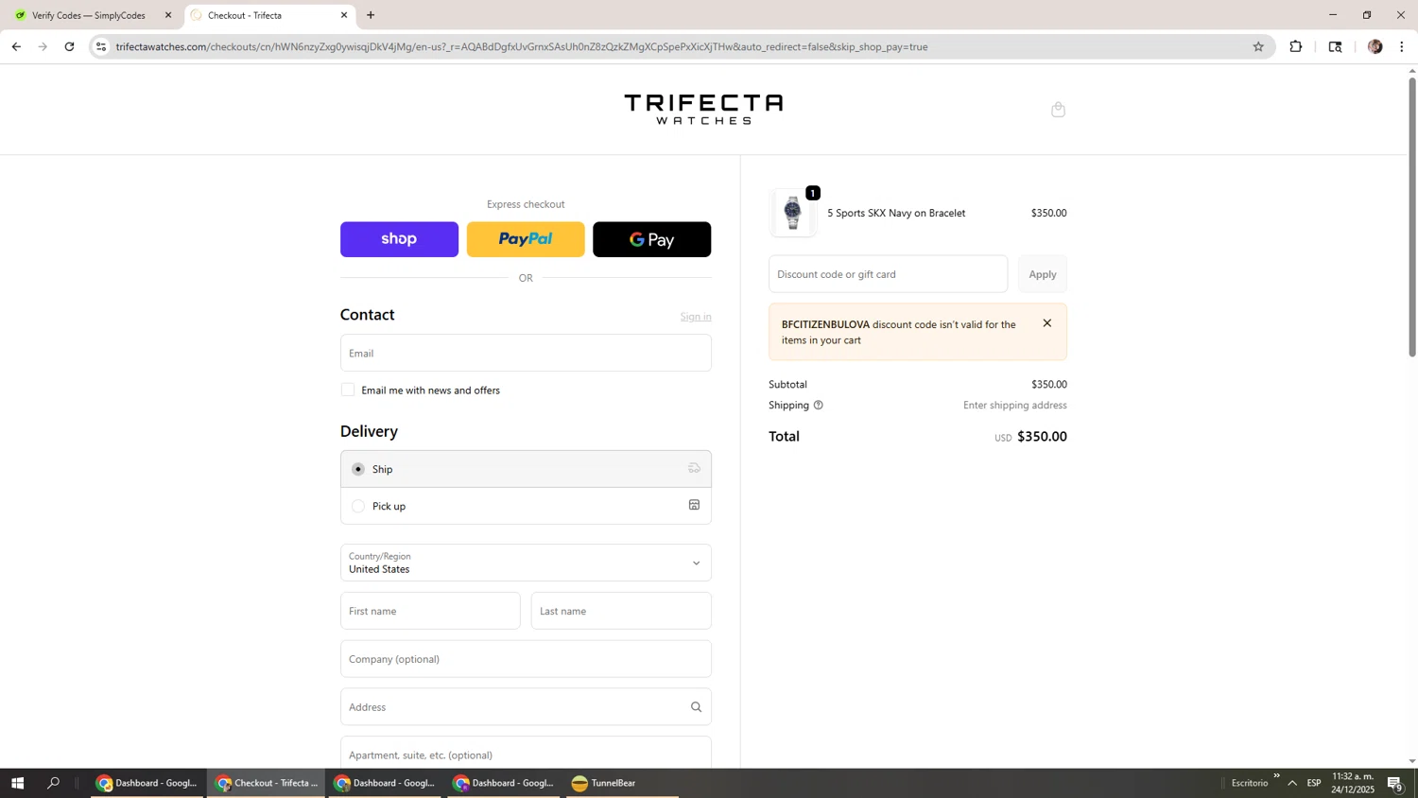Switch to Verify Codes — SimplyCodes tab
This screenshot has width=1418, height=798.
(89, 15)
